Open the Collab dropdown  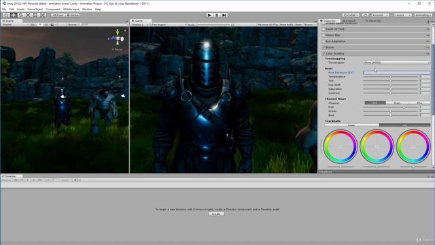pyautogui.click(x=351, y=15)
